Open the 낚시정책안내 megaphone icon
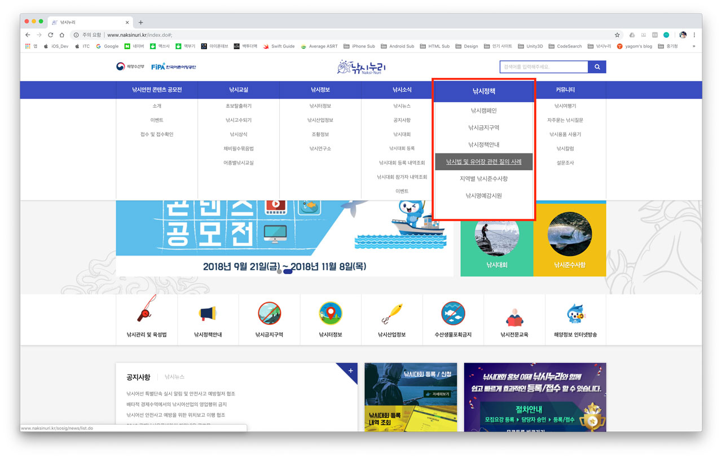The width and height of the screenshot is (722, 458). 208,313
